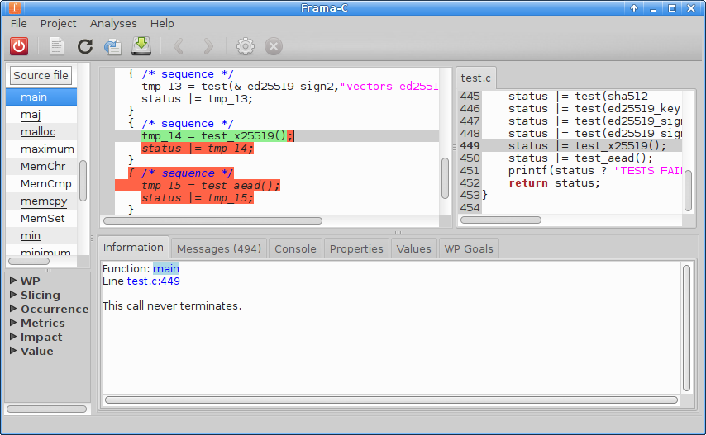Select the test.c source tab

tap(475, 78)
